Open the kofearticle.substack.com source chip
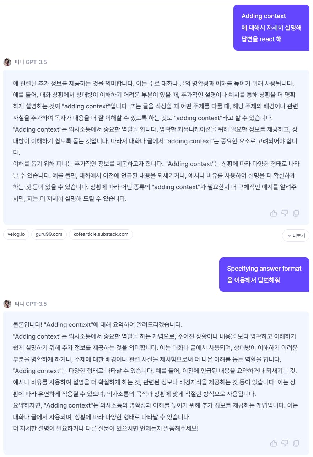This screenshot has height=457, width=313. 101,234
